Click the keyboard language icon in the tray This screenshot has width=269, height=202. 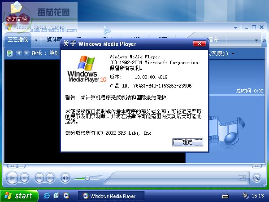(225, 196)
